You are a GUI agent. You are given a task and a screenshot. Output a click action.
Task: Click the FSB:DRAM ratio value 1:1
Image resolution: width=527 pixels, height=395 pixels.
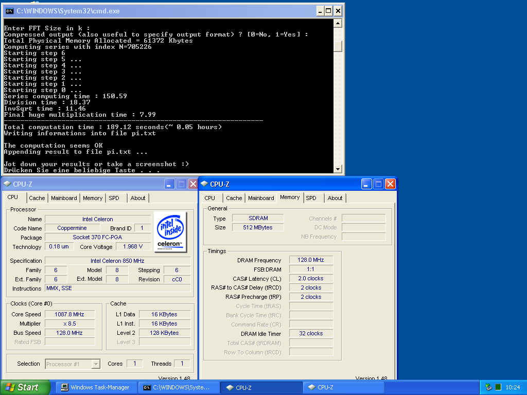(x=311, y=269)
